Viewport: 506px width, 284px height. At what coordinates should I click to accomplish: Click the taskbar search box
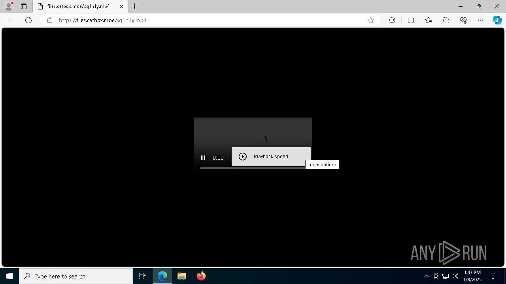76,276
